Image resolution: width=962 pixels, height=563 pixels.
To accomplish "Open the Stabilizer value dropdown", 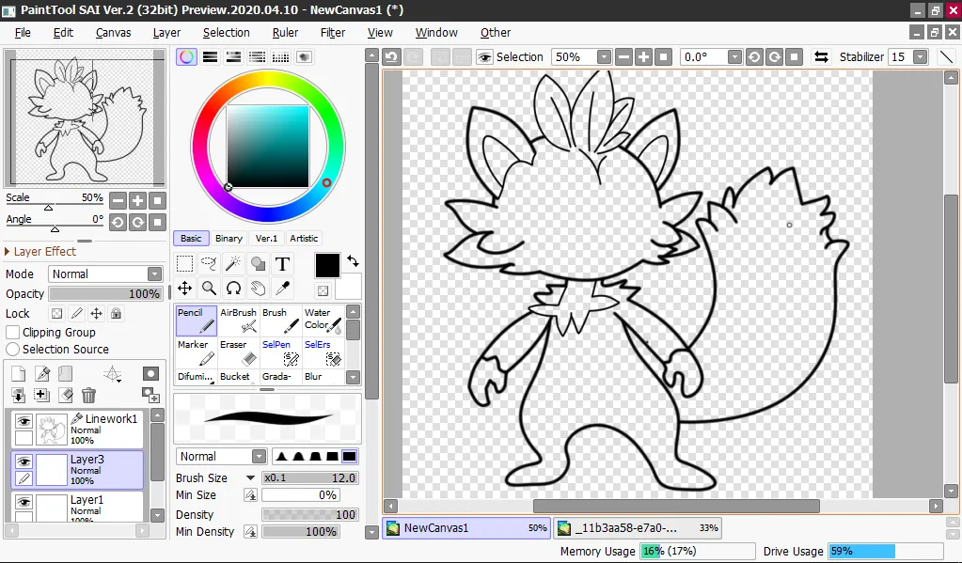I will point(920,57).
